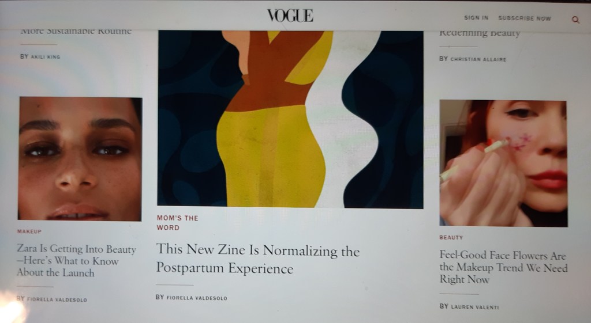Viewport: 591px width, 323px height.
Task: Open the 'Sustainable Routine' headline at top left
Action: tap(76, 32)
